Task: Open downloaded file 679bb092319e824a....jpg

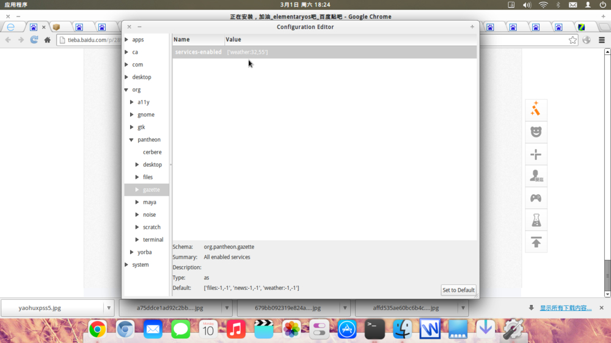Action: tap(288, 308)
